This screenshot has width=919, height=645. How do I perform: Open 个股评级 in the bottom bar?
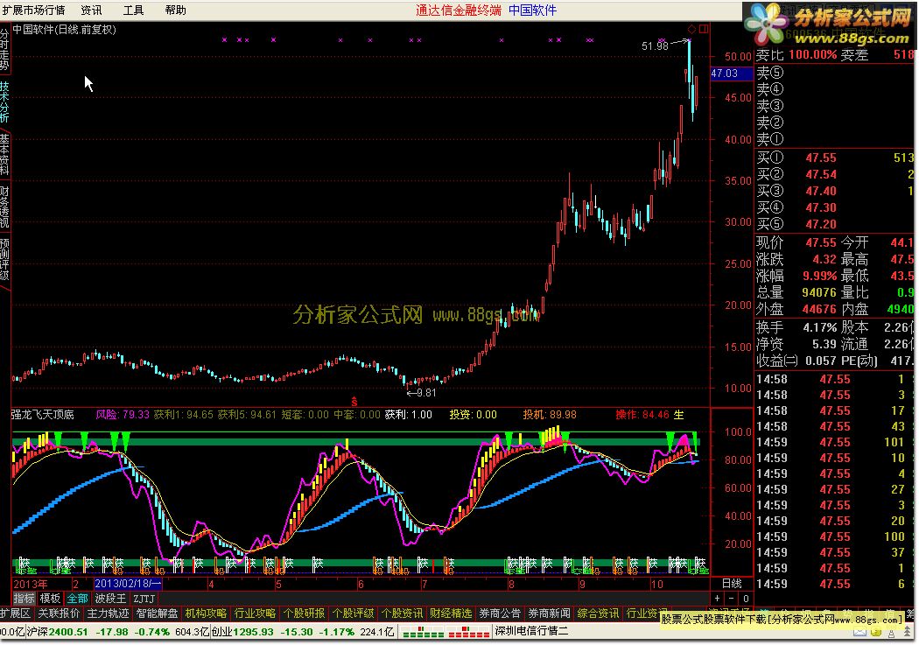point(353,613)
